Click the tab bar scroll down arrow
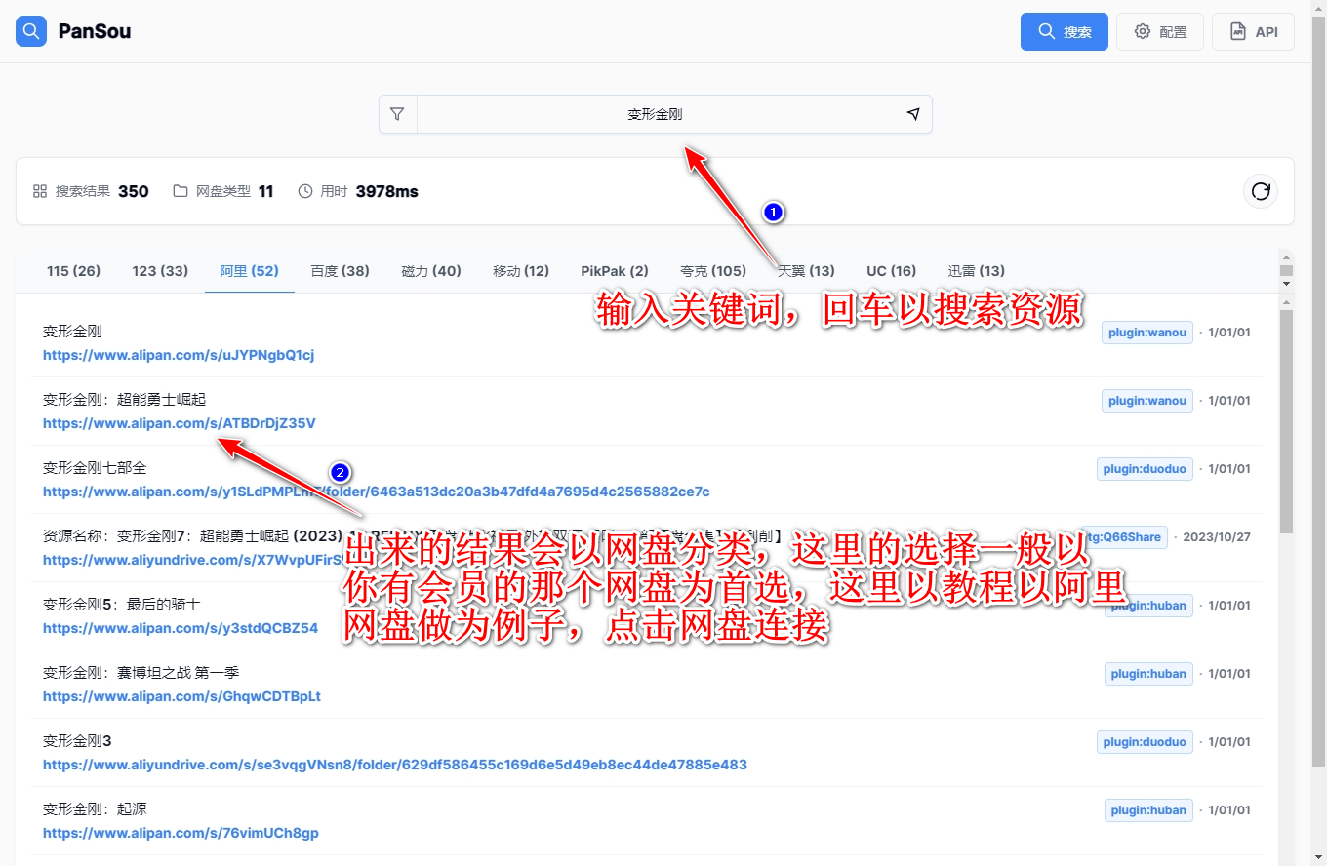Image resolution: width=1327 pixels, height=866 pixels. [1286, 284]
